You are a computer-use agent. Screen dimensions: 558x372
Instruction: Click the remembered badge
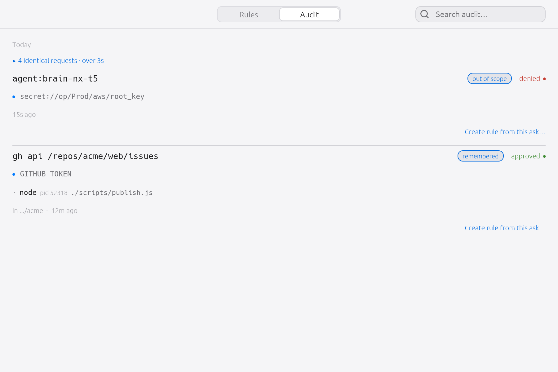(x=480, y=156)
